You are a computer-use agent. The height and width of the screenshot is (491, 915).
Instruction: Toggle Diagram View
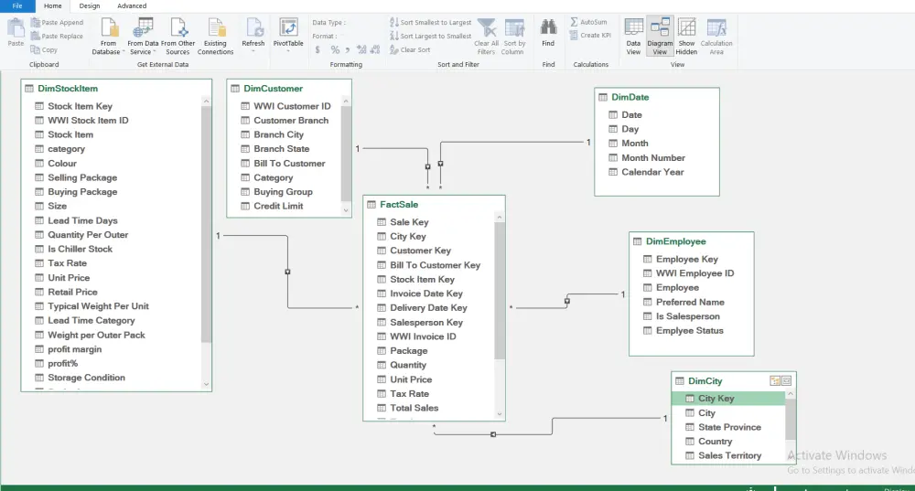tap(660, 37)
